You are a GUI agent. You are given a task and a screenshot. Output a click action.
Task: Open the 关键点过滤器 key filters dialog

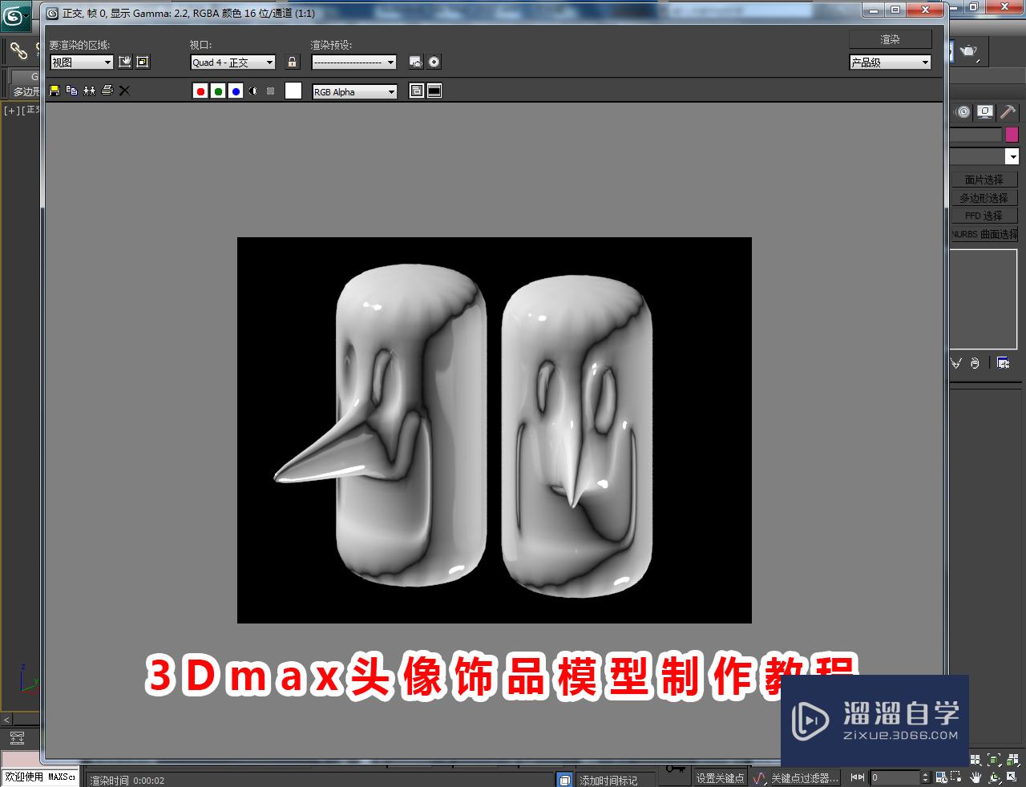(805, 778)
